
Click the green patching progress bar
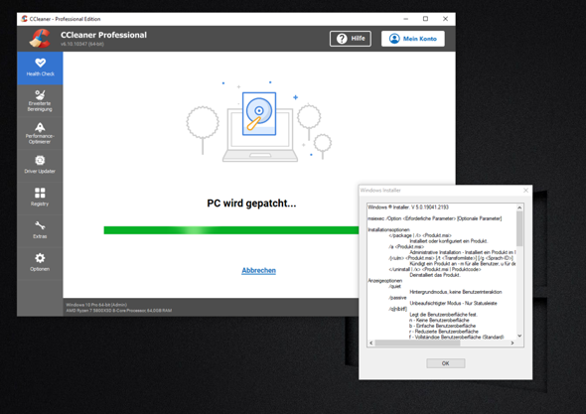click(231, 230)
